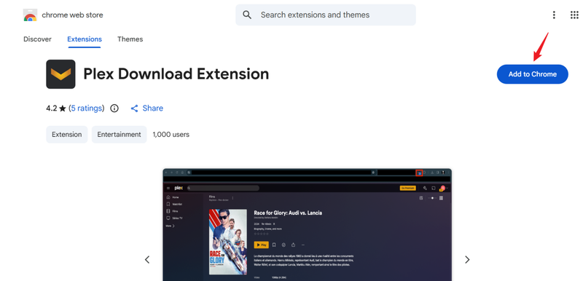Click the highlighted extension icon in preview toolbar
The height and width of the screenshot is (281, 583).
420,173
